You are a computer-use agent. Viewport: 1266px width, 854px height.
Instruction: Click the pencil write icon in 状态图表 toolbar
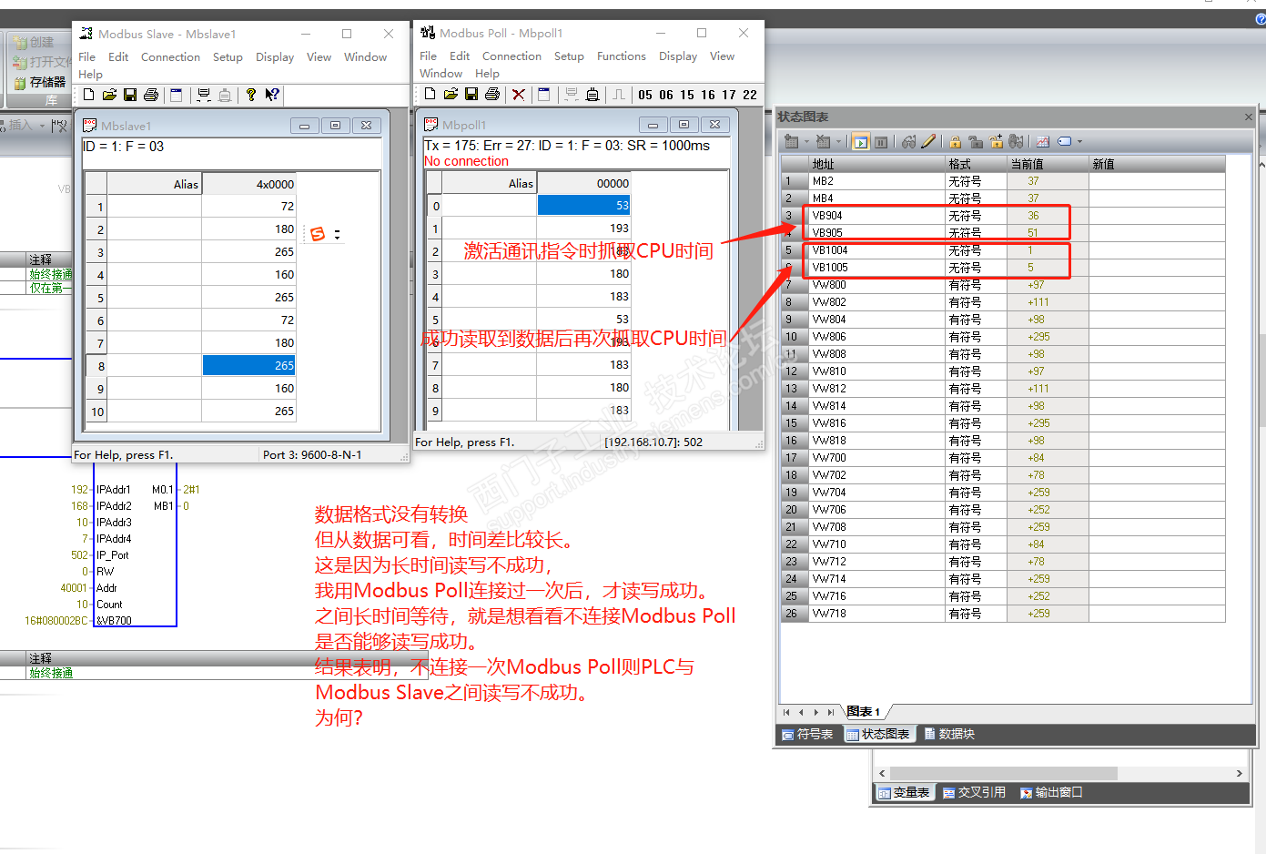pyautogui.click(x=928, y=141)
